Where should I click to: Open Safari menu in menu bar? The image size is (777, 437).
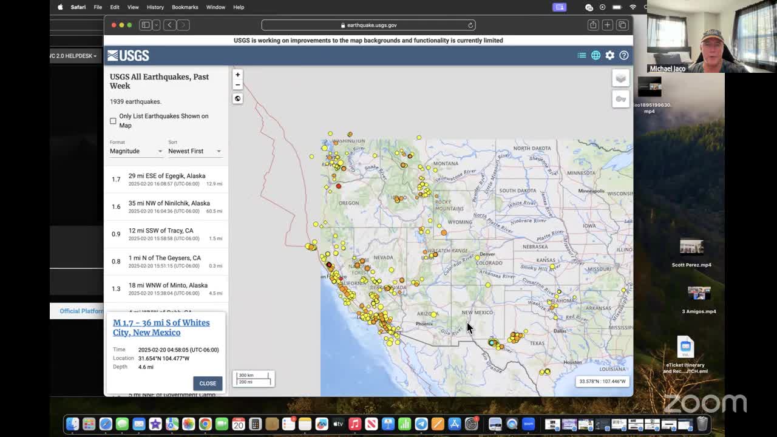tap(78, 7)
